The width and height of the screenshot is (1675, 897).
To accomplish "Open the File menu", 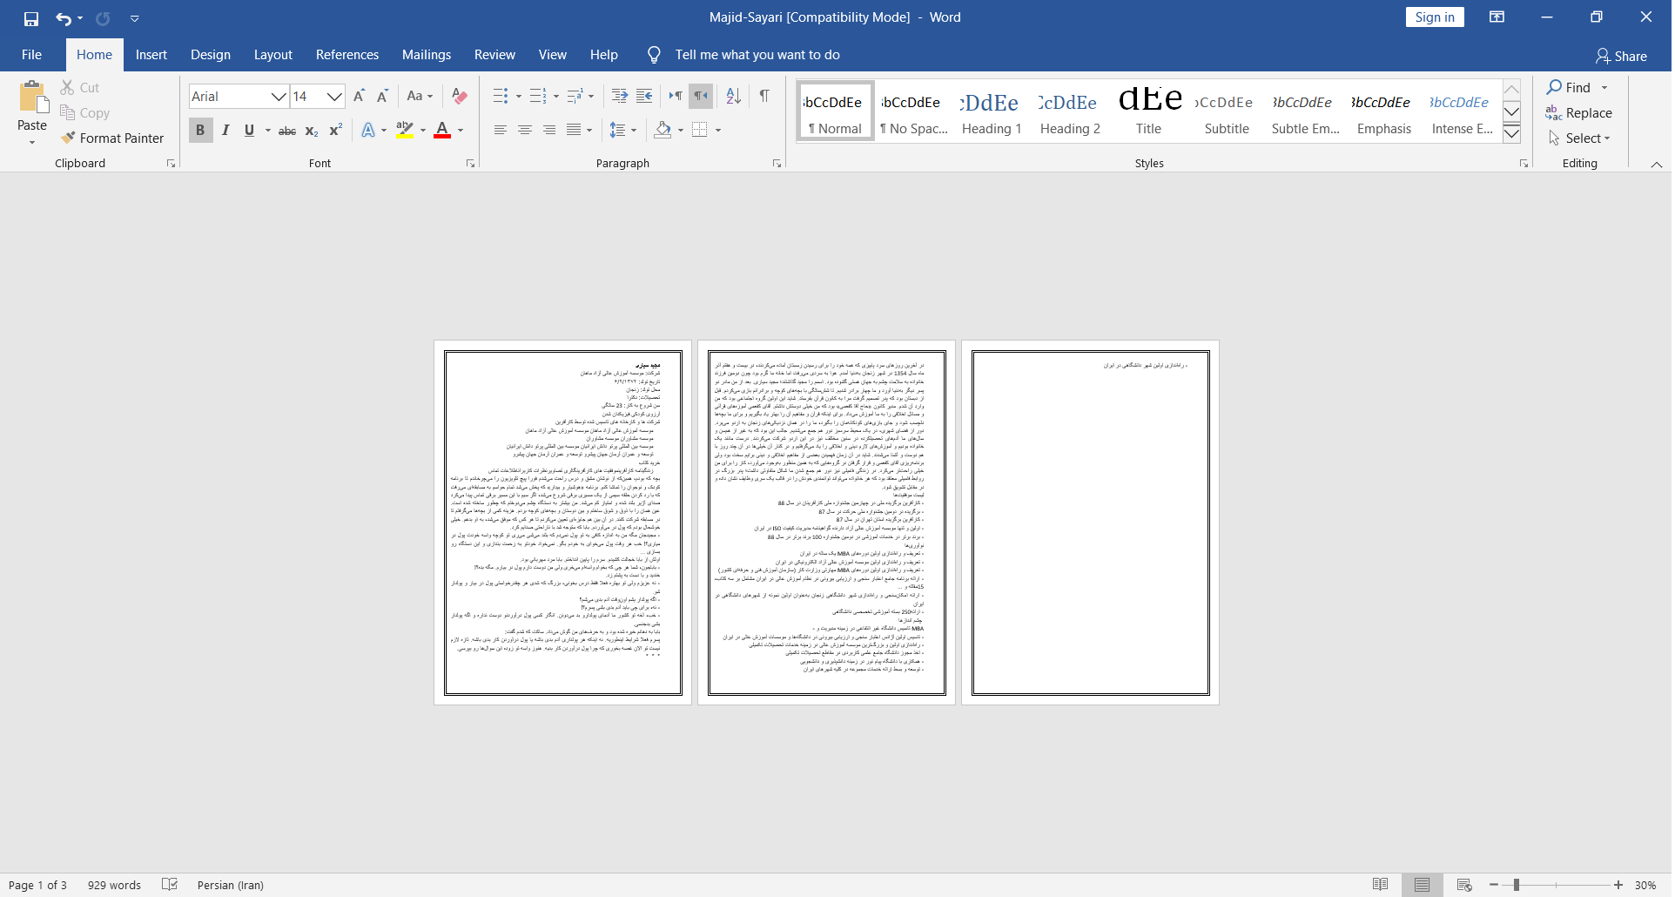I will tap(31, 55).
